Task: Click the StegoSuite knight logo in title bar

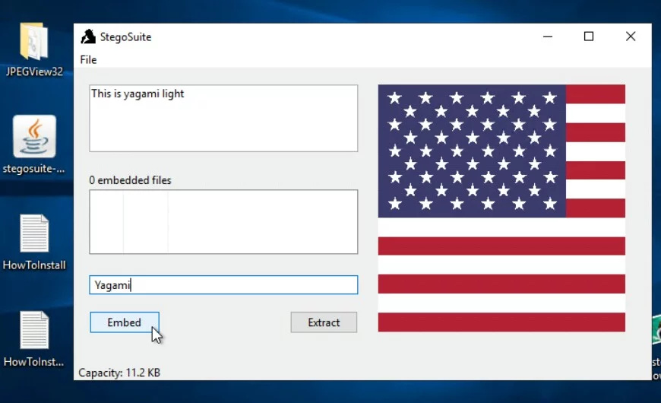Action: pyautogui.click(x=88, y=36)
